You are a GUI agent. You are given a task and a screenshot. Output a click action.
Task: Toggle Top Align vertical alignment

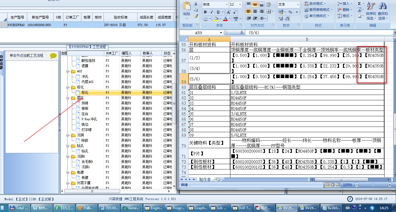(249, 4)
